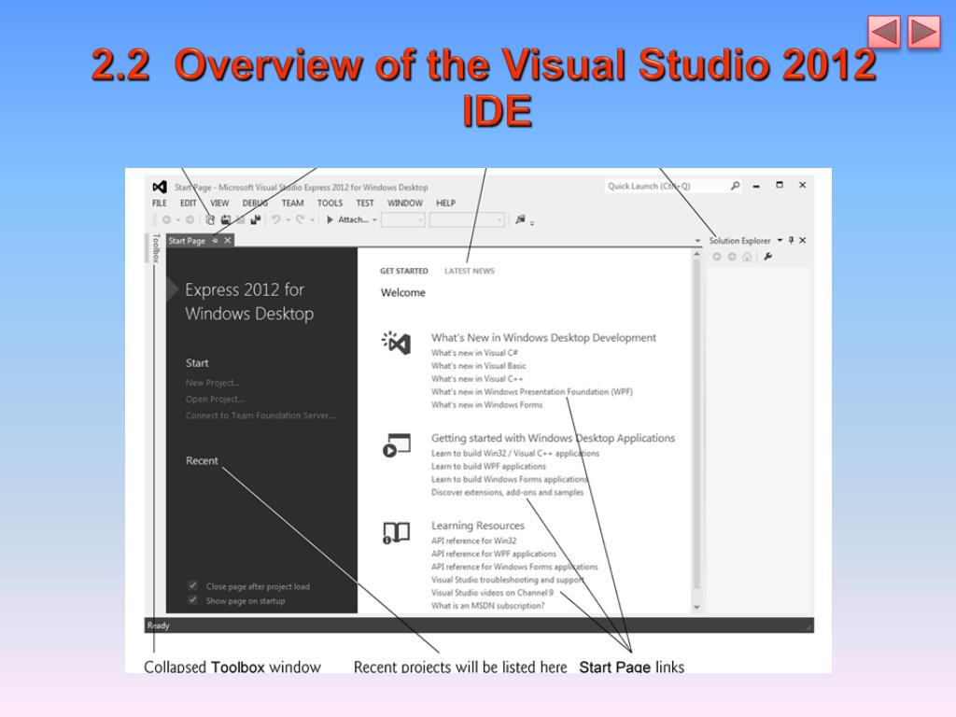The height and width of the screenshot is (717, 956).
Task: Open the FILE menu
Action: click(x=159, y=203)
